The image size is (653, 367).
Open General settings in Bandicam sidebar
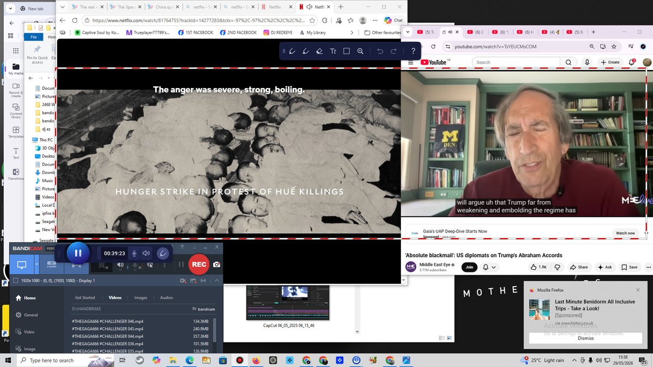(27, 315)
